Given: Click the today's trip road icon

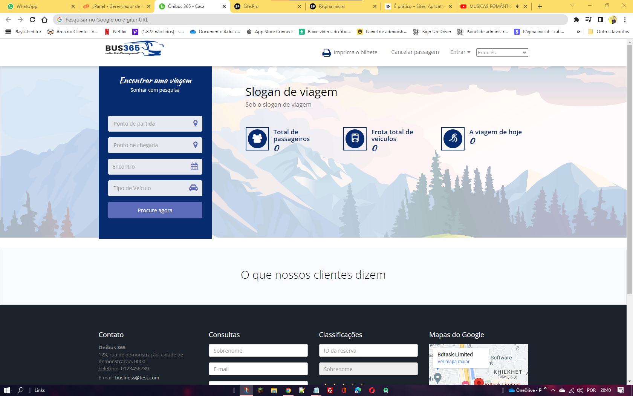Looking at the screenshot, I should pyautogui.click(x=453, y=139).
